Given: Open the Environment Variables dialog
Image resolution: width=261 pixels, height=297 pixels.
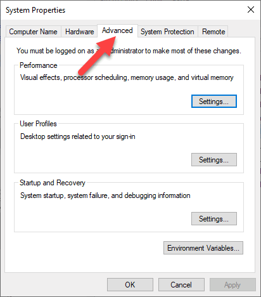Looking at the screenshot, I should 203,247.
